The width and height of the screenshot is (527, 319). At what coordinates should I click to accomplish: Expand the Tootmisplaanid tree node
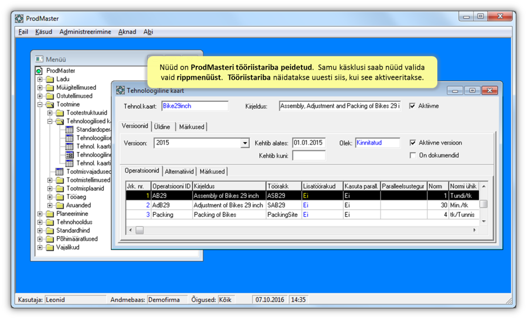point(50,188)
